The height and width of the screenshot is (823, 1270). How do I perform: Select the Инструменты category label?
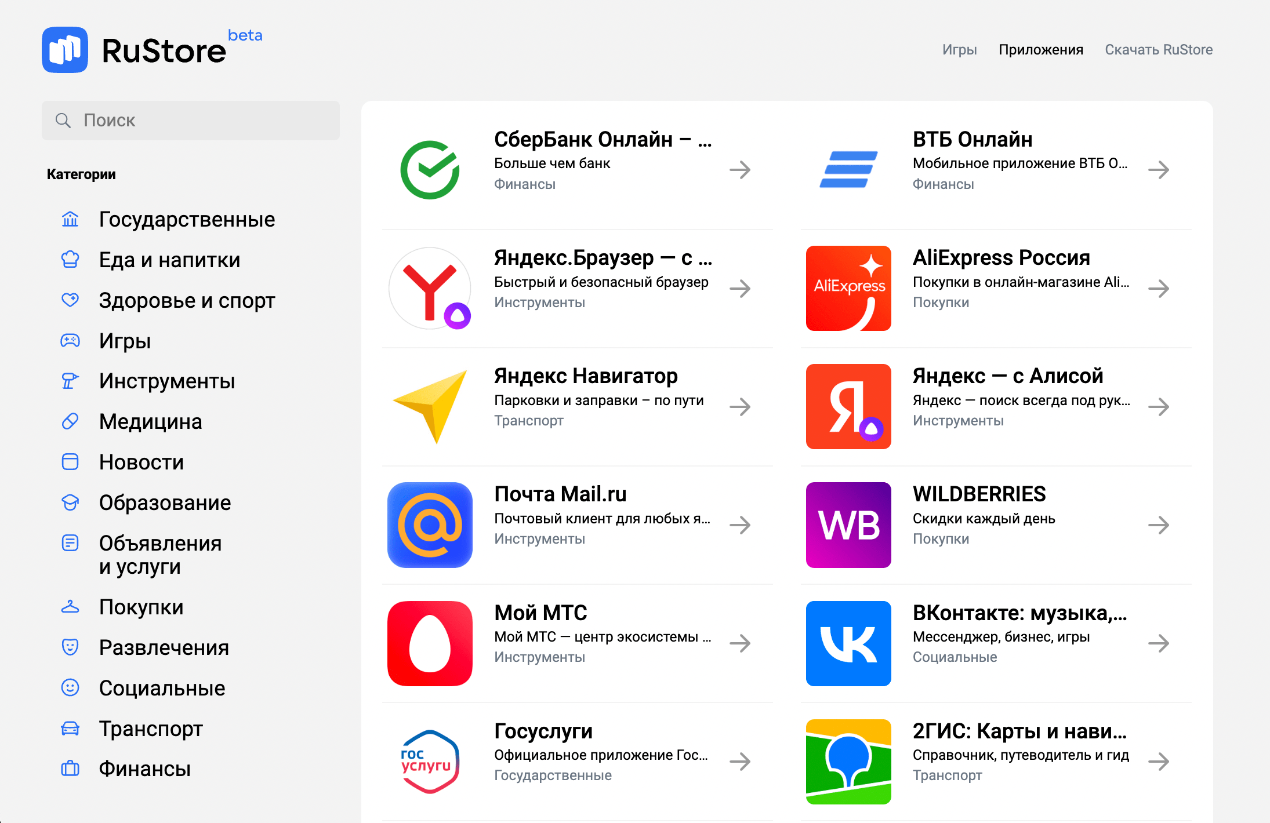coord(167,381)
